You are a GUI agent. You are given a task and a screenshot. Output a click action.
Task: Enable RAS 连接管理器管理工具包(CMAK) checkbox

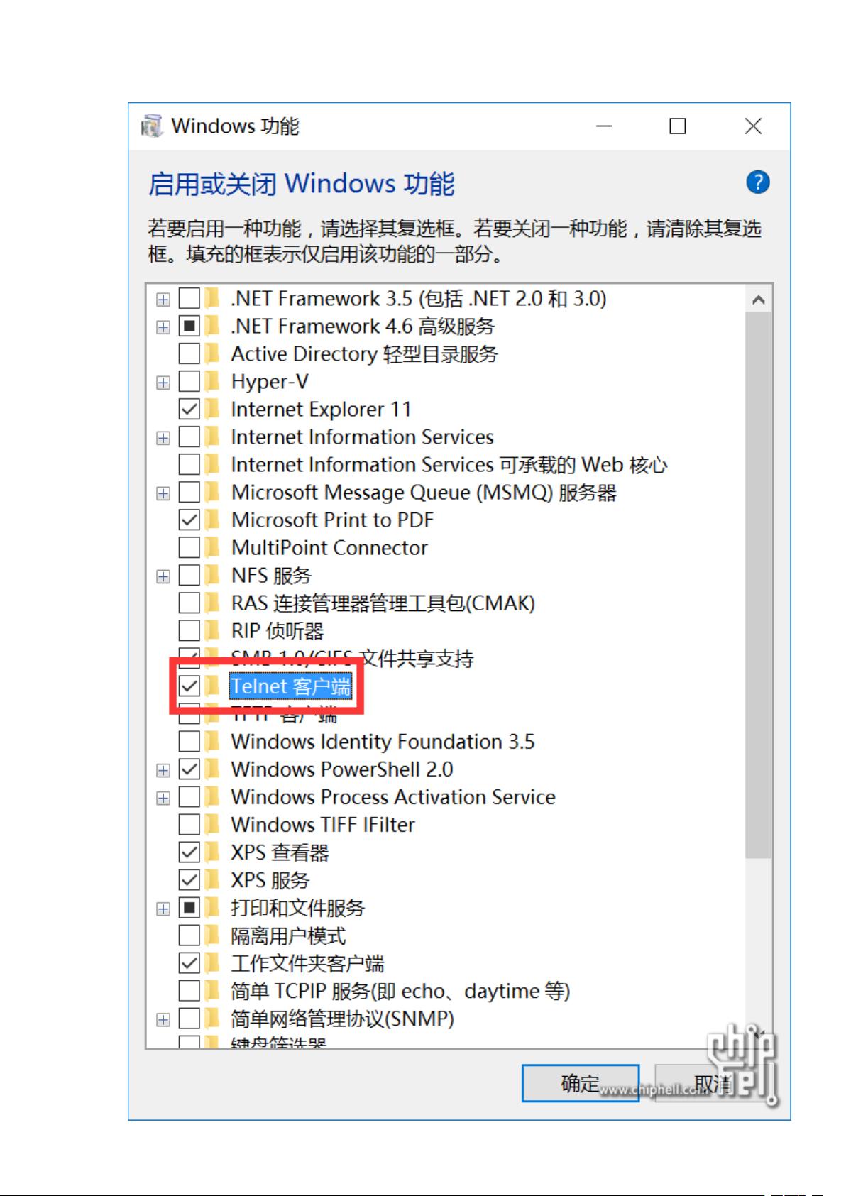pyautogui.click(x=189, y=603)
